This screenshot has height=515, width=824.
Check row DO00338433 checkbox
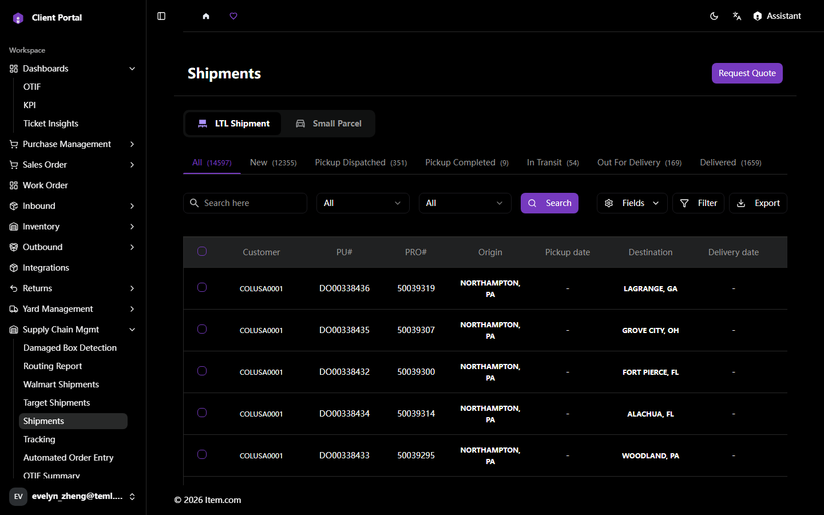pyautogui.click(x=202, y=454)
